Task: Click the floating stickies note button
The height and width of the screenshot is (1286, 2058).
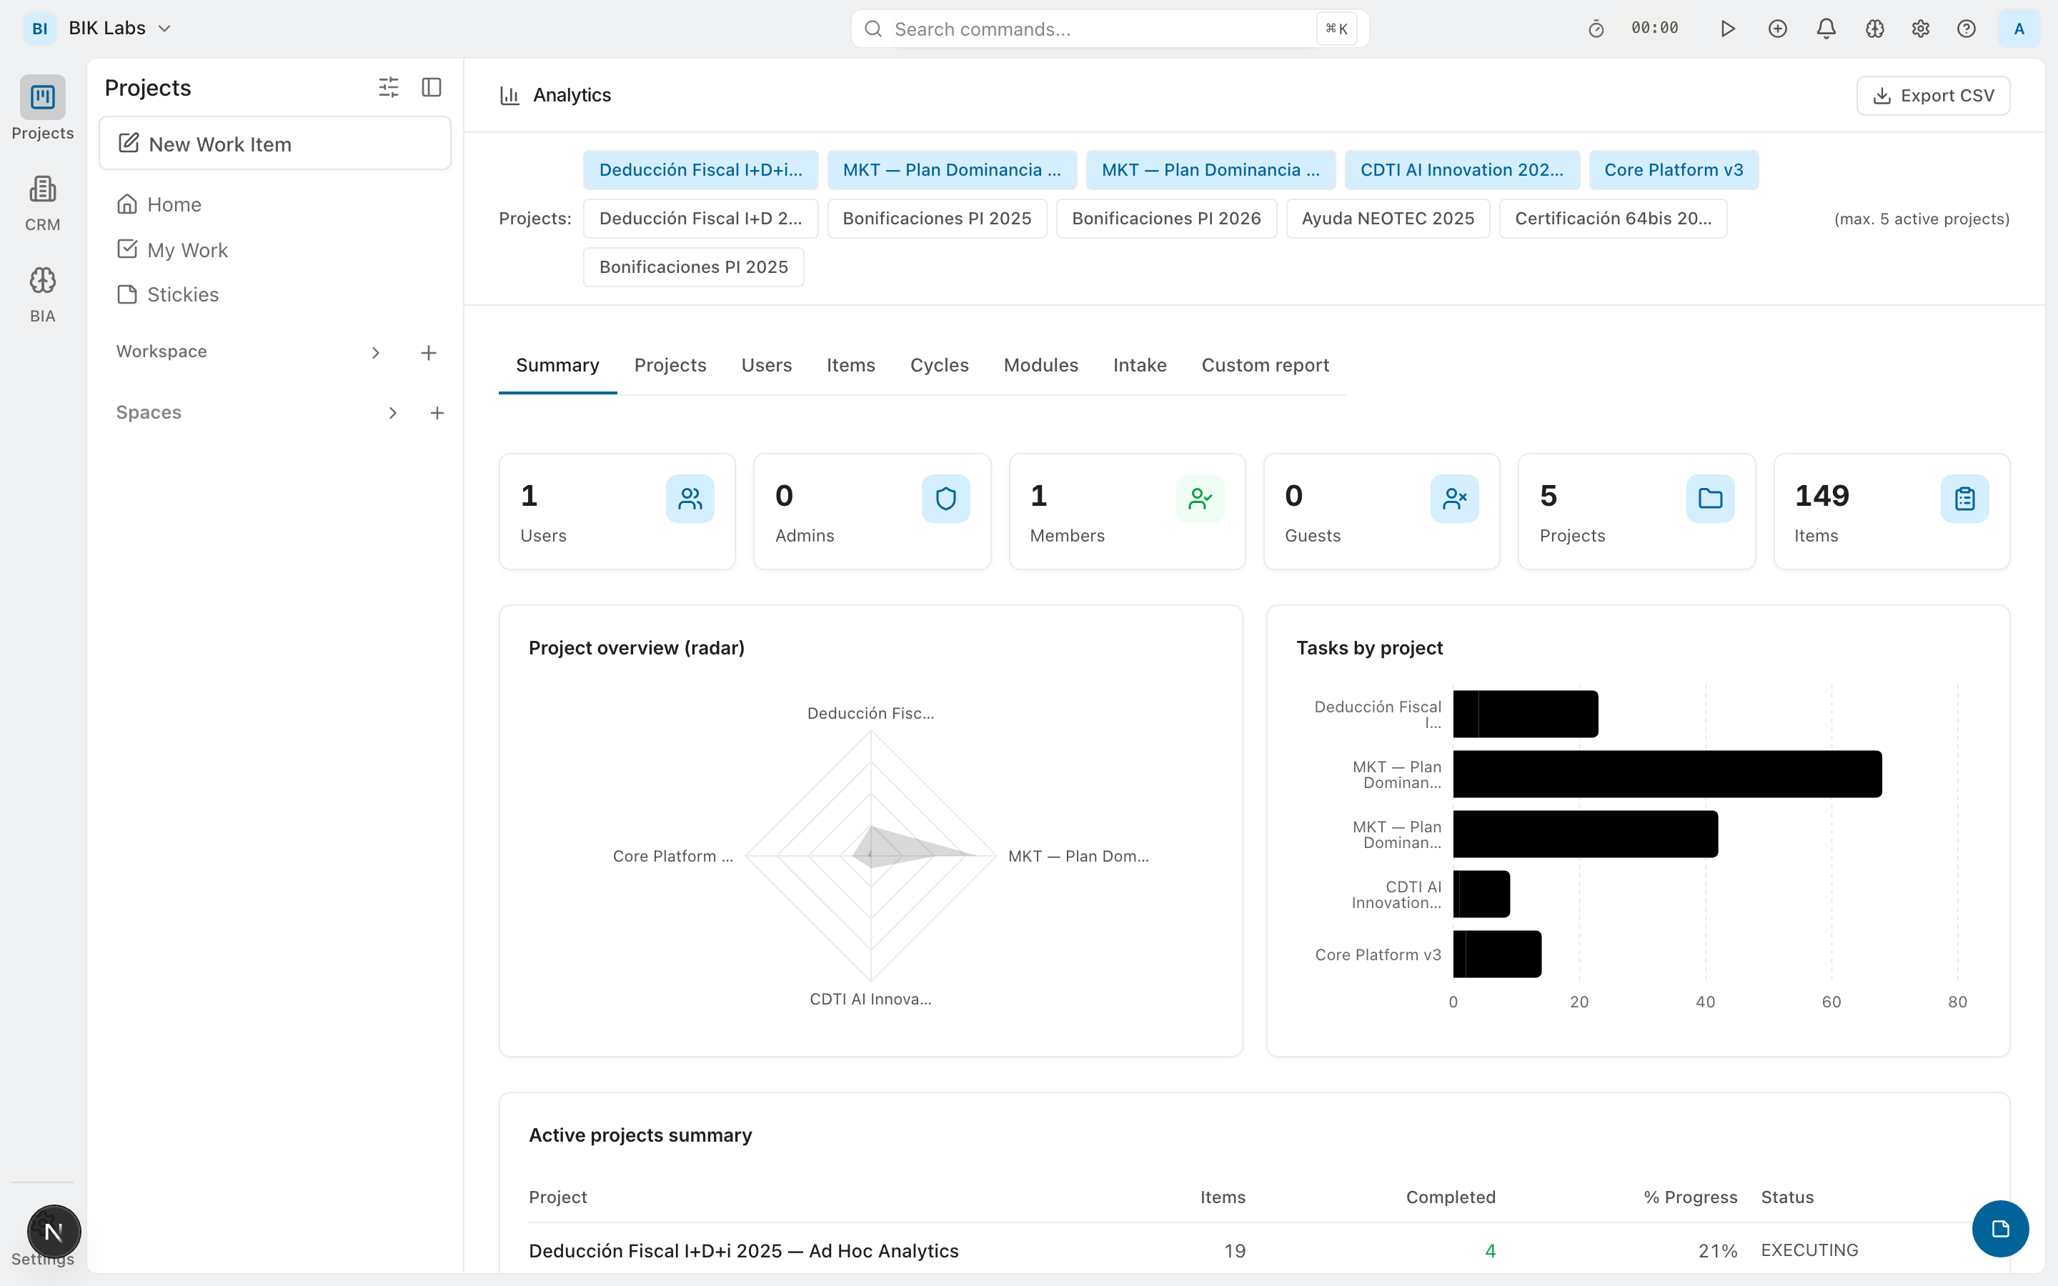Action: point(2000,1228)
